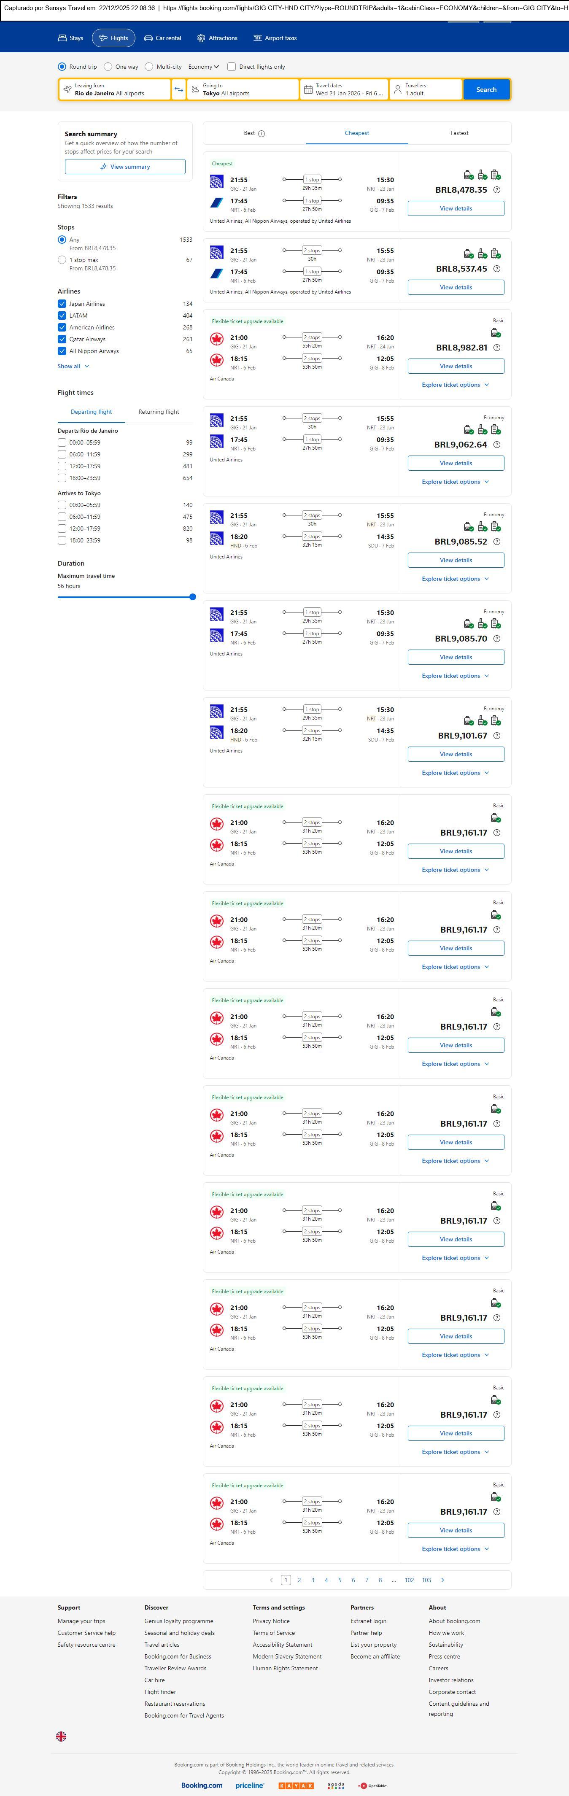The width and height of the screenshot is (569, 1796).
Task: Click the UK flag language icon
Action: tap(61, 1736)
